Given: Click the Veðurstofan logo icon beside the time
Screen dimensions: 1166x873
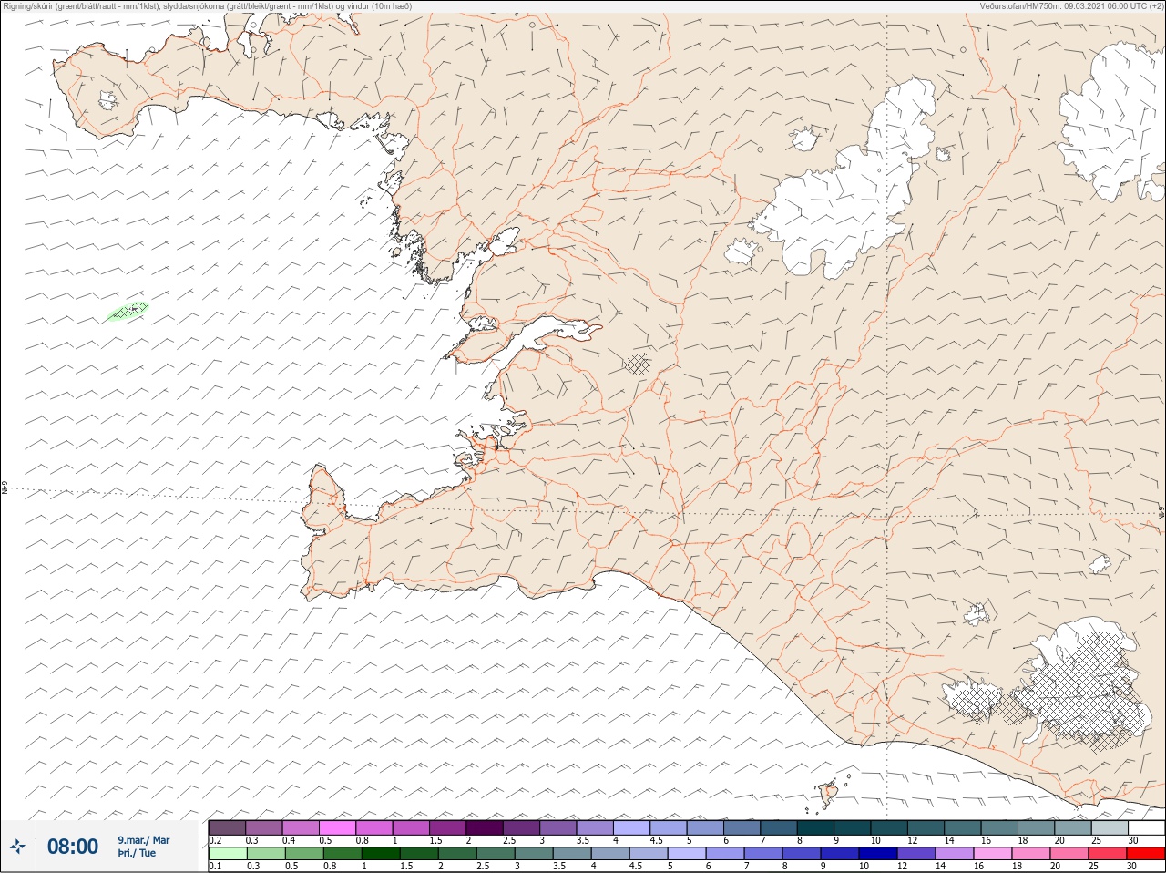Looking at the screenshot, I should [x=17, y=847].
